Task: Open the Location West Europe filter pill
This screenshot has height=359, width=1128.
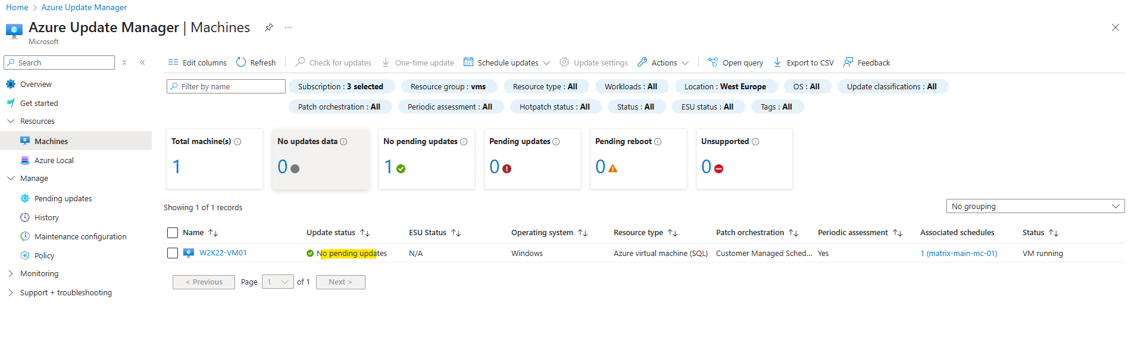Action: (726, 86)
